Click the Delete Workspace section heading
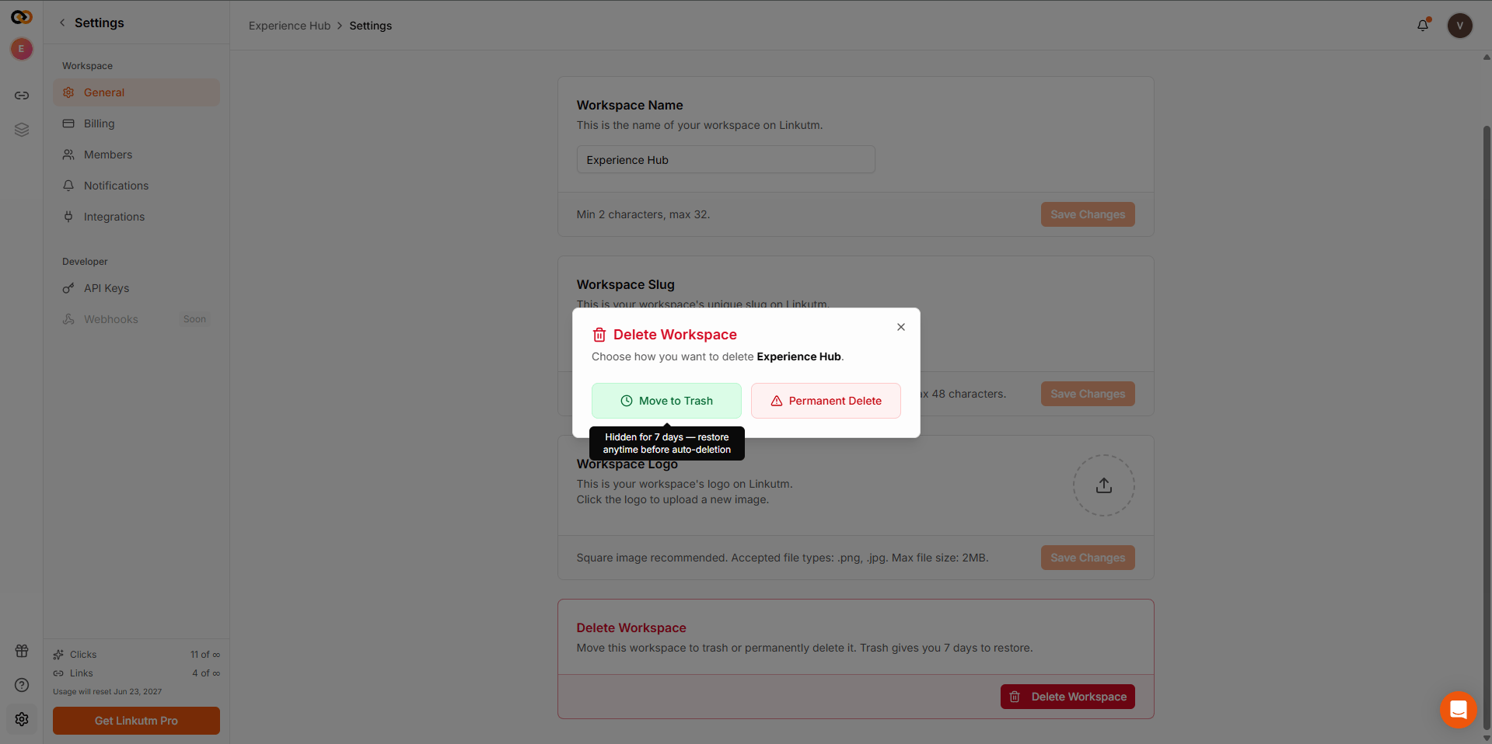1492x744 pixels. (631, 628)
